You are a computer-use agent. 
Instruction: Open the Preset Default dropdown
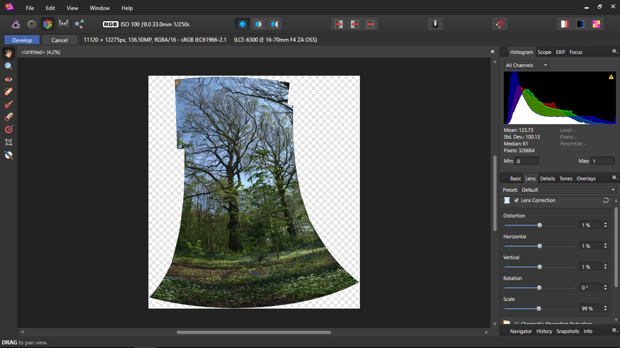568,190
